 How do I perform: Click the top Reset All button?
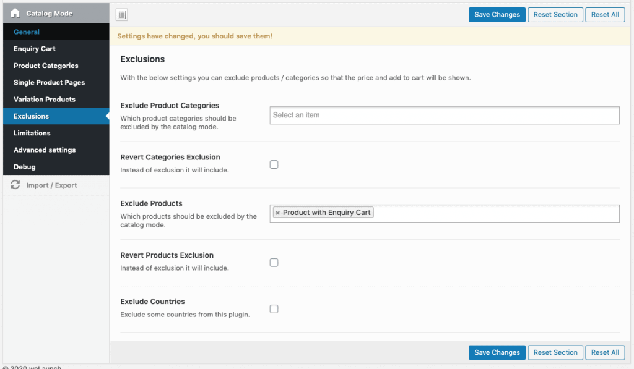pos(605,15)
